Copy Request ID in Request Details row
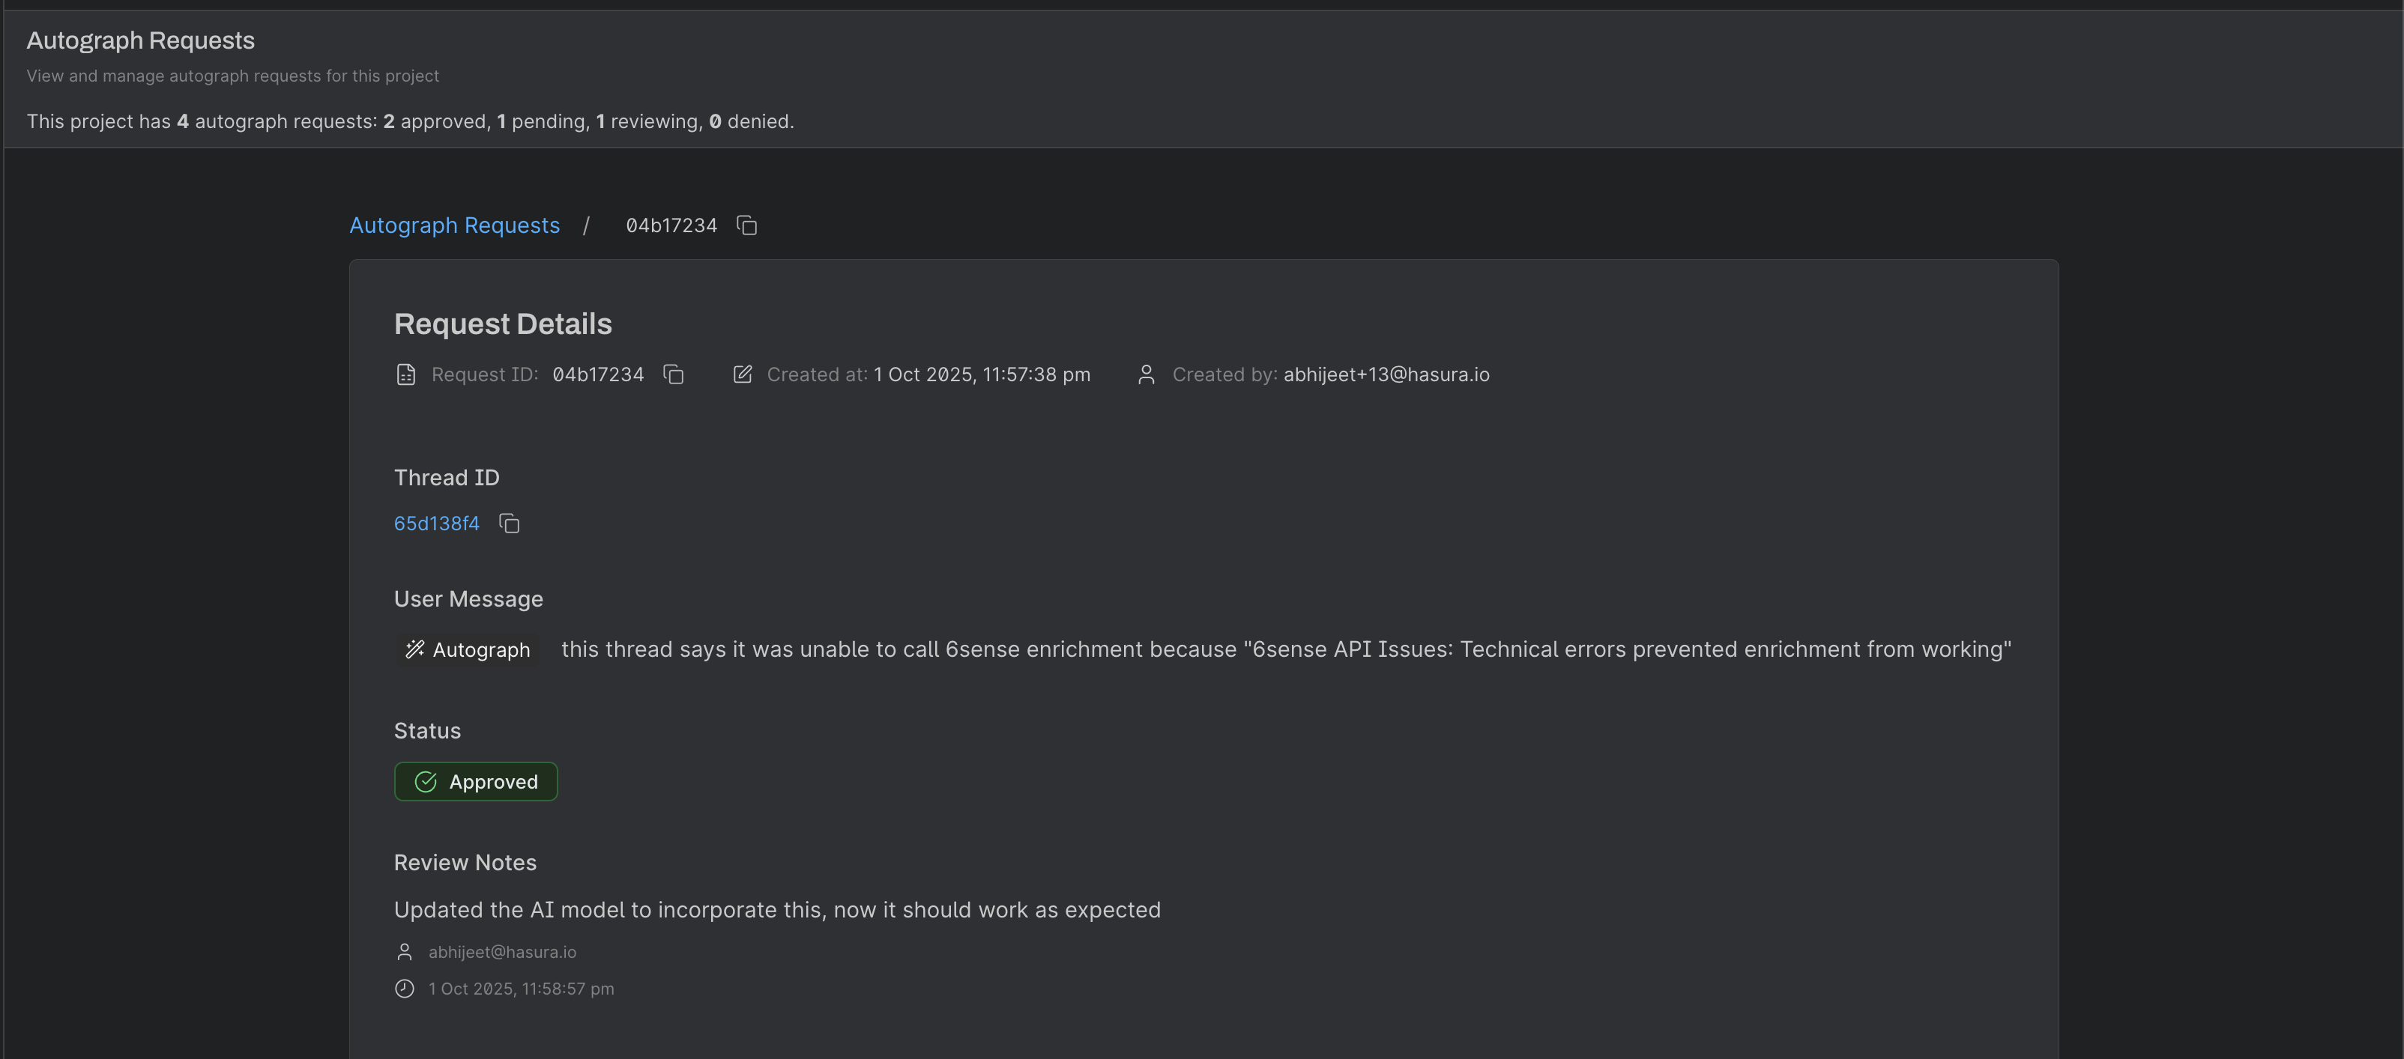Screen dimensions: 2404x1059 674,374
